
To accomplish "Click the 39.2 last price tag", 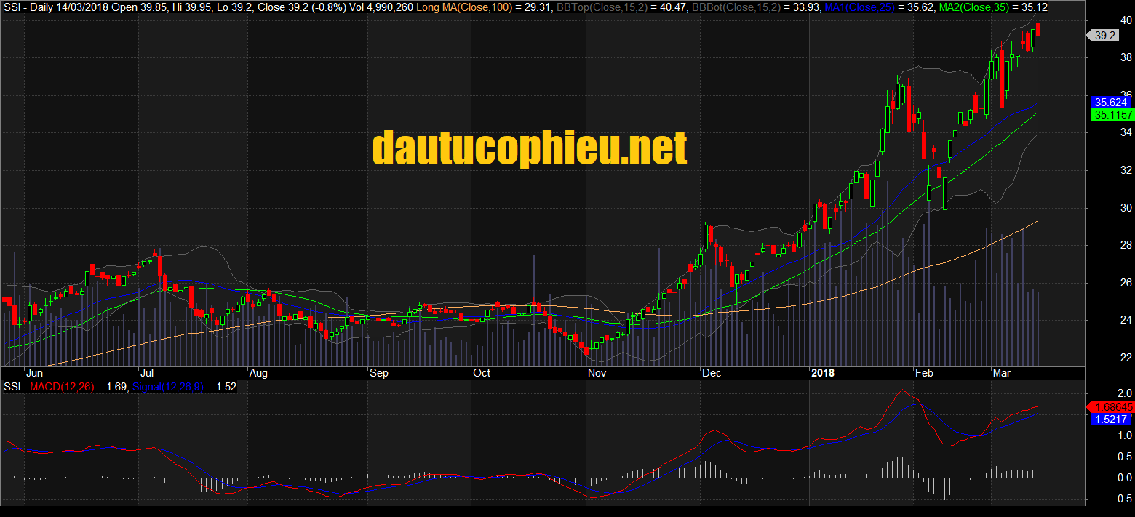I will 1104,36.
